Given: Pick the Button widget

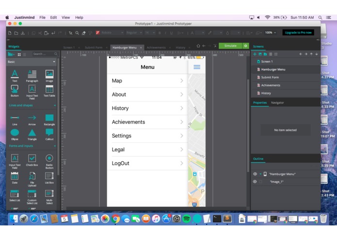Looking at the screenshot, I should point(15,91).
